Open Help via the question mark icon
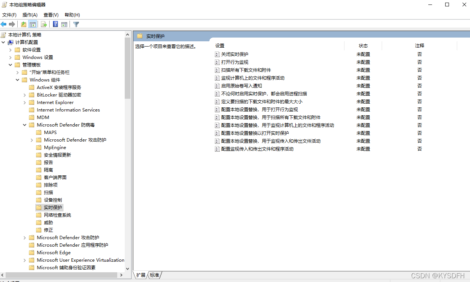This screenshot has width=470, height=282. pyautogui.click(x=55, y=24)
